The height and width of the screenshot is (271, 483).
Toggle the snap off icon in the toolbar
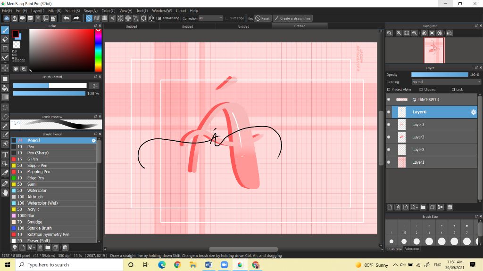(89, 18)
